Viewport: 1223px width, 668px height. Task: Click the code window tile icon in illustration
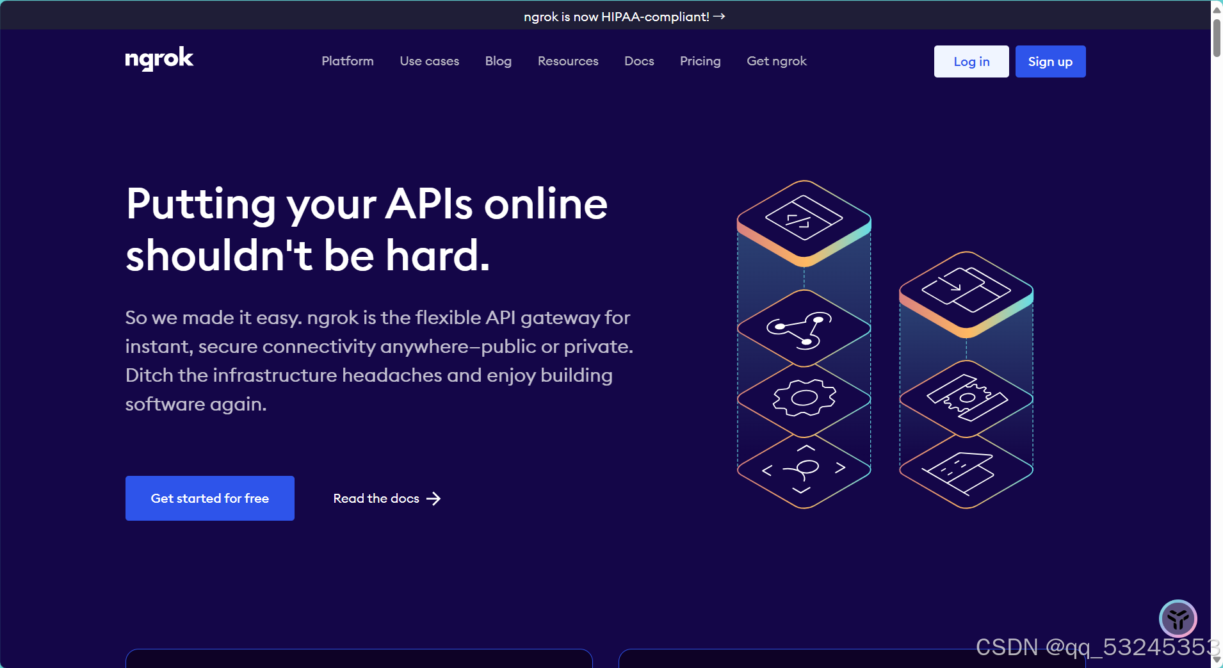point(804,218)
